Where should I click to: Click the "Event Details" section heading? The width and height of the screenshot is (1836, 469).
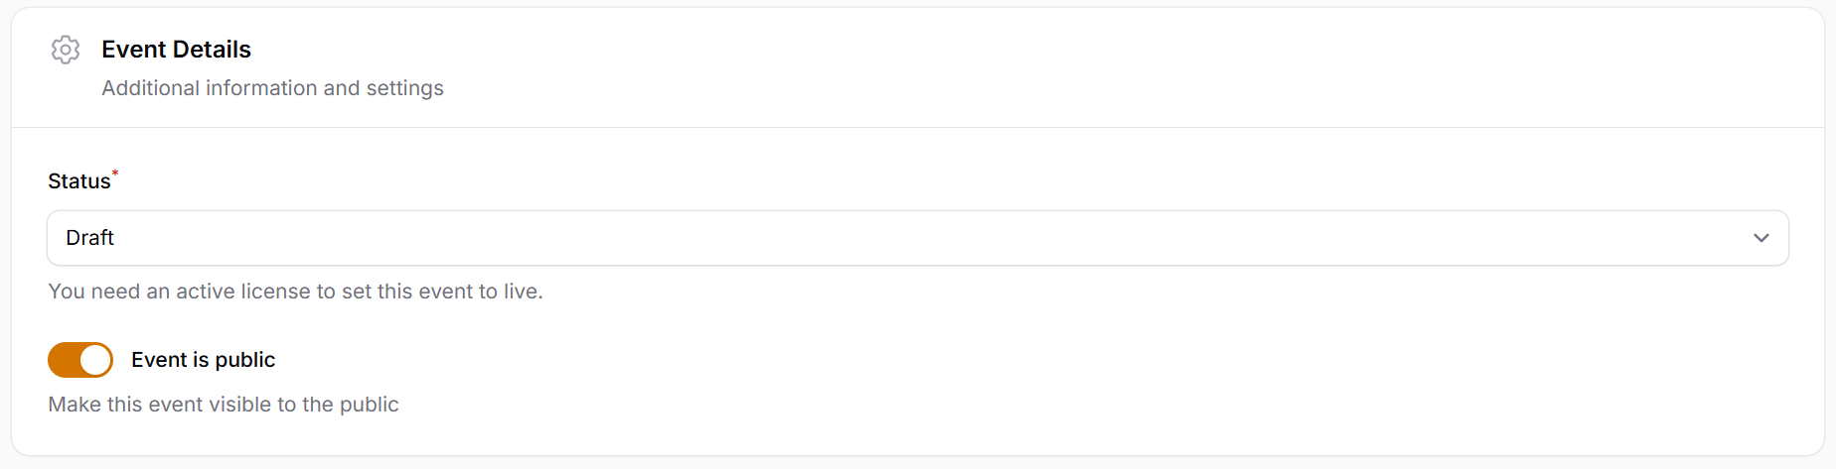pyautogui.click(x=176, y=50)
